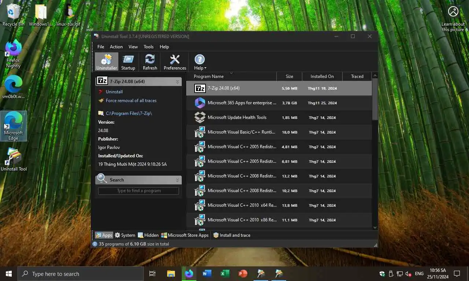The height and width of the screenshot is (281, 469).
Task: Switch to the Apps tab
Action: (x=104, y=235)
